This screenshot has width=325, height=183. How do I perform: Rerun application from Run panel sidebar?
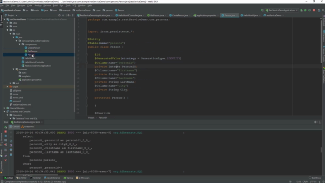[x=6, y=127]
